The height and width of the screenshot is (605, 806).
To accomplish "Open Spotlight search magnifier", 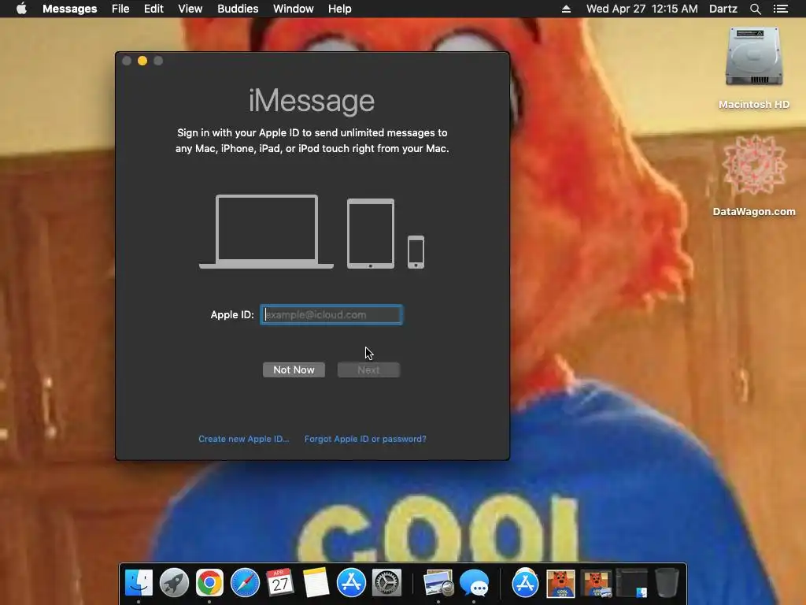I will [x=755, y=9].
